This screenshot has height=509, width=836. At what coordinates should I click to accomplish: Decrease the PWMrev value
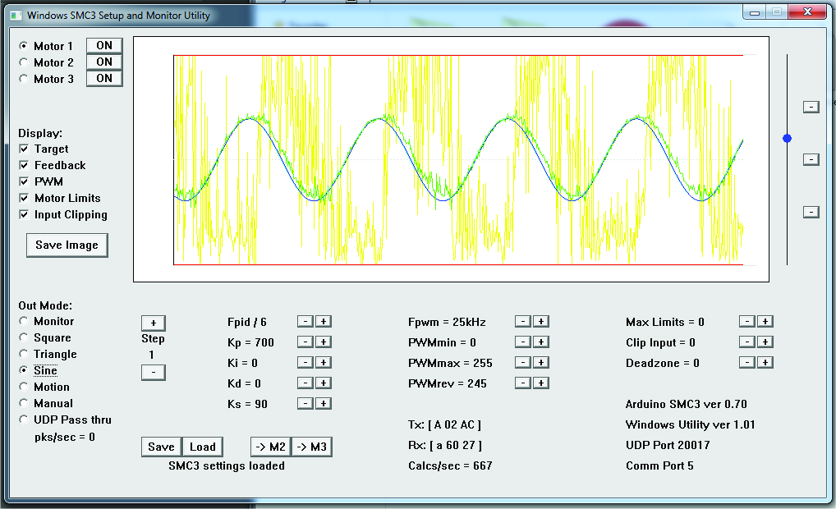pos(523,383)
